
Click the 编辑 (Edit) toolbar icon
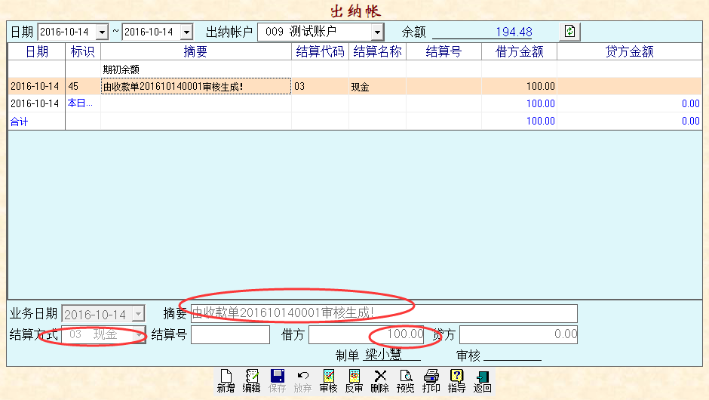pyautogui.click(x=251, y=381)
